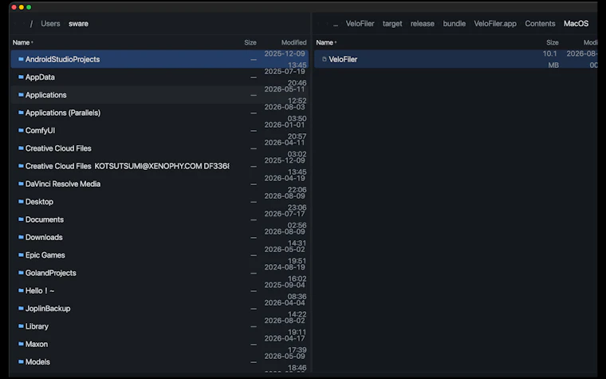Screen dimensions: 606x379
Task: Click the JoplinBackup folder icon
Action: (21, 308)
